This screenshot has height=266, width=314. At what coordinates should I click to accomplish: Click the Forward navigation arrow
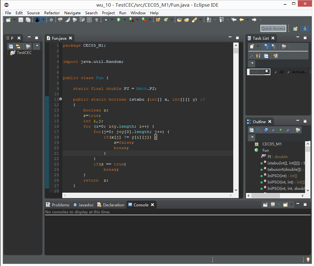254,20
